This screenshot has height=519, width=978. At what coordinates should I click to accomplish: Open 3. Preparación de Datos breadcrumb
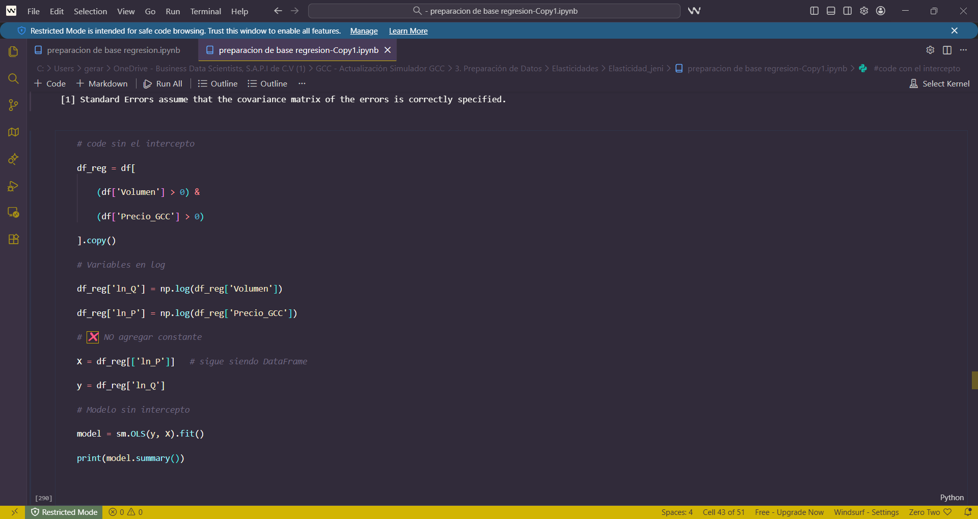click(x=498, y=68)
